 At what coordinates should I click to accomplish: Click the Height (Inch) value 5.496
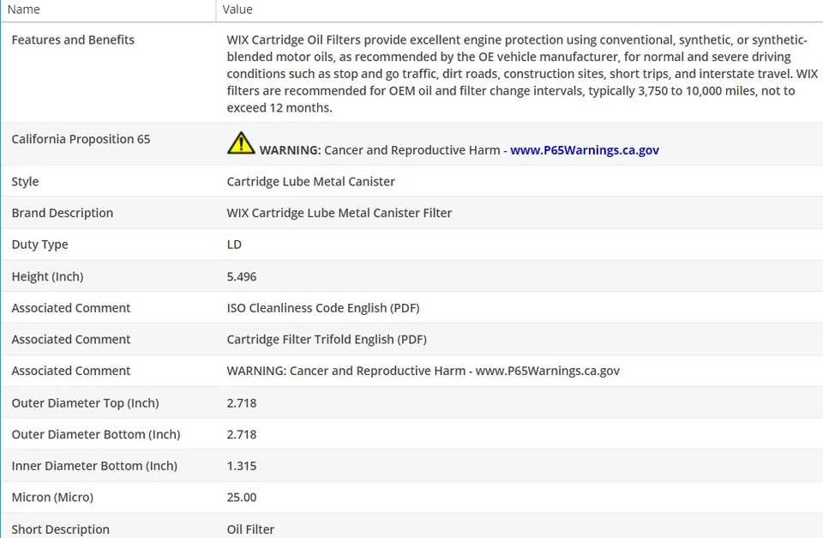coord(241,276)
